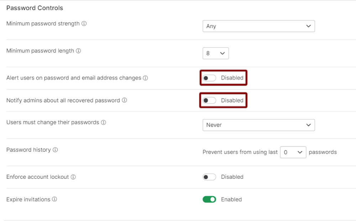Click the Password Controls section heading
This screenshot has width=356, height=221.
click(35, 8)
